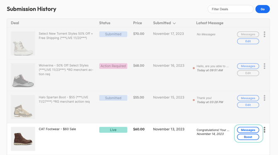Boost the CAT Footwear deal

click(x=248, y=137)
